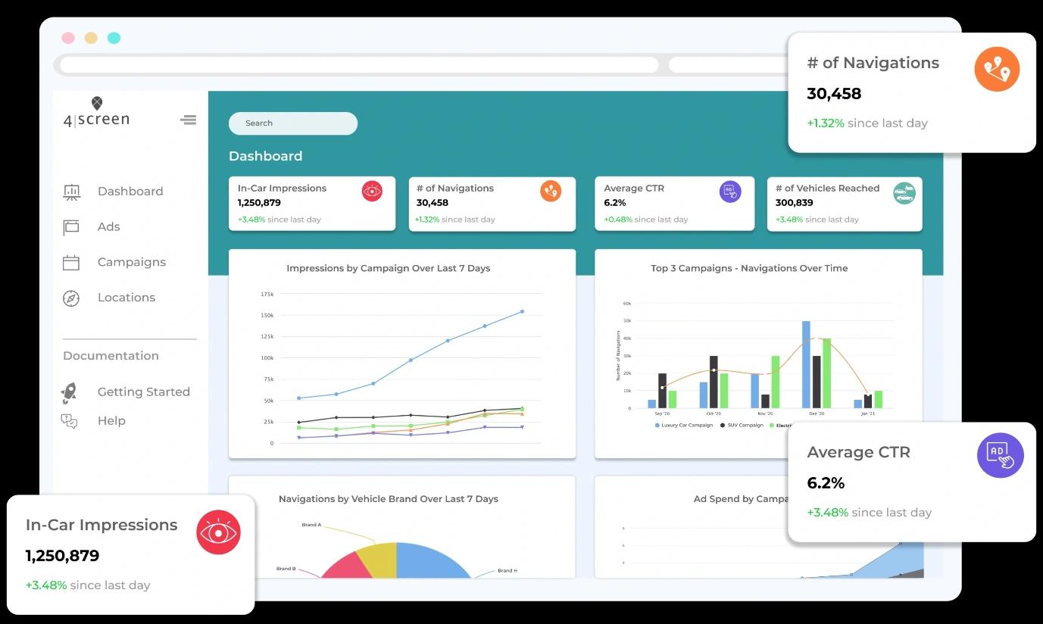Click the 4screen logo in sidebar
The width and height of the screenshot is (1043, 624).
click(x=96, y=112)
